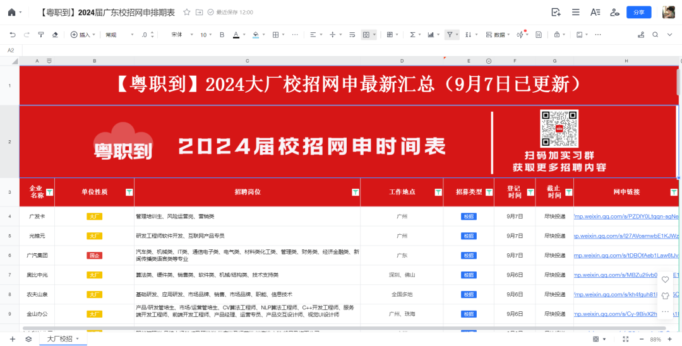682x346 pixels.
Task: Click the insert chart icon
Action: 431,35
